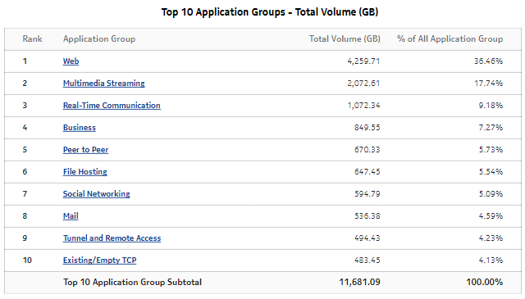Click the 36.46% percentage cell

coord(489,61)
